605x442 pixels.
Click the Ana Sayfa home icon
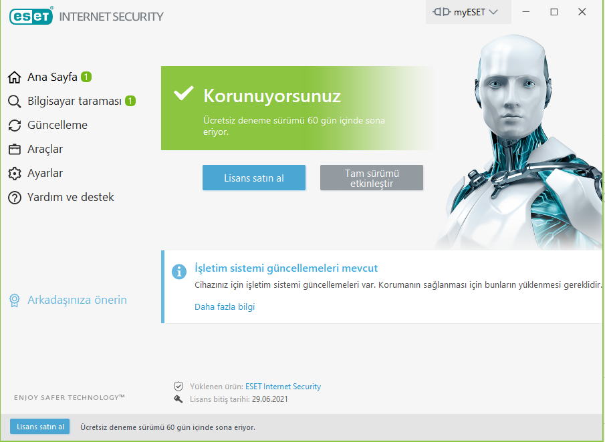click(x=14, y=77)
